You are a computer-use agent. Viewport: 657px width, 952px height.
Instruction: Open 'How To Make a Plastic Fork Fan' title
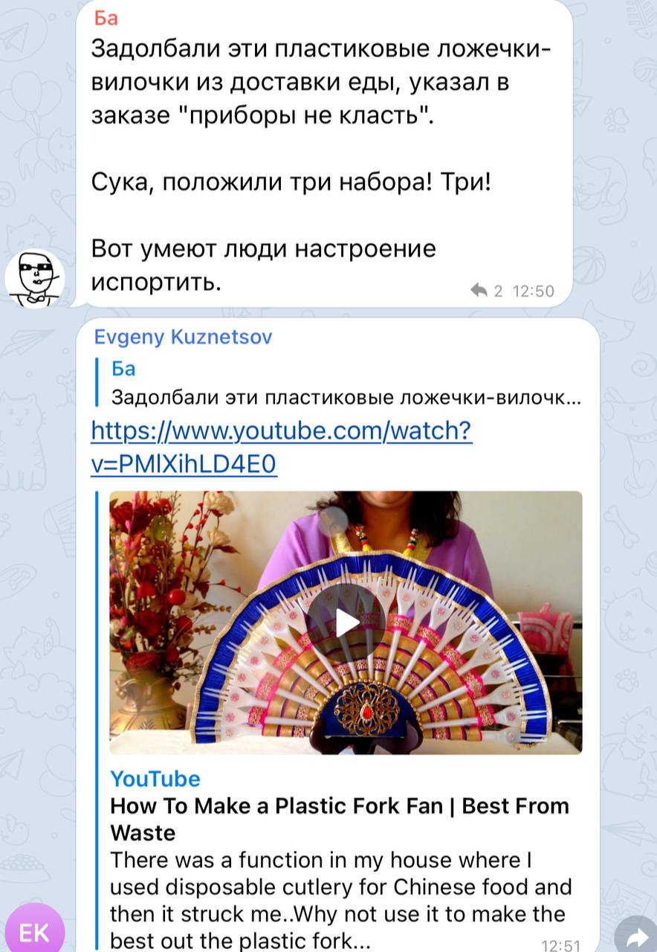pyautogui.click(x=340, y=819)
